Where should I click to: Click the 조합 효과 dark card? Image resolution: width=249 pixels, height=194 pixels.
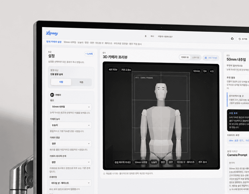pos(238,120)
